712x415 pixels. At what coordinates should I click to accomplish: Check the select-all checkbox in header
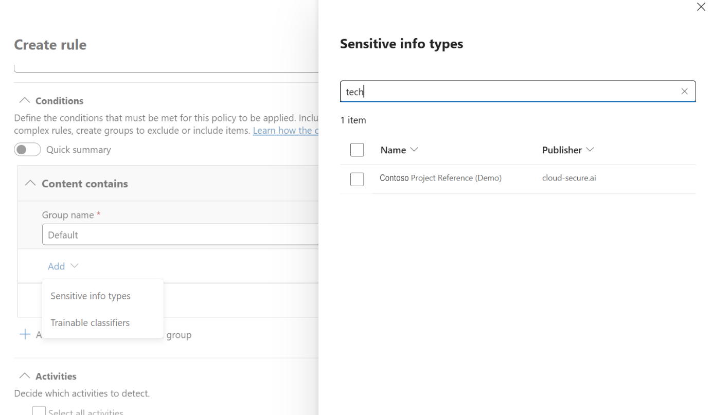pos(357,150)
